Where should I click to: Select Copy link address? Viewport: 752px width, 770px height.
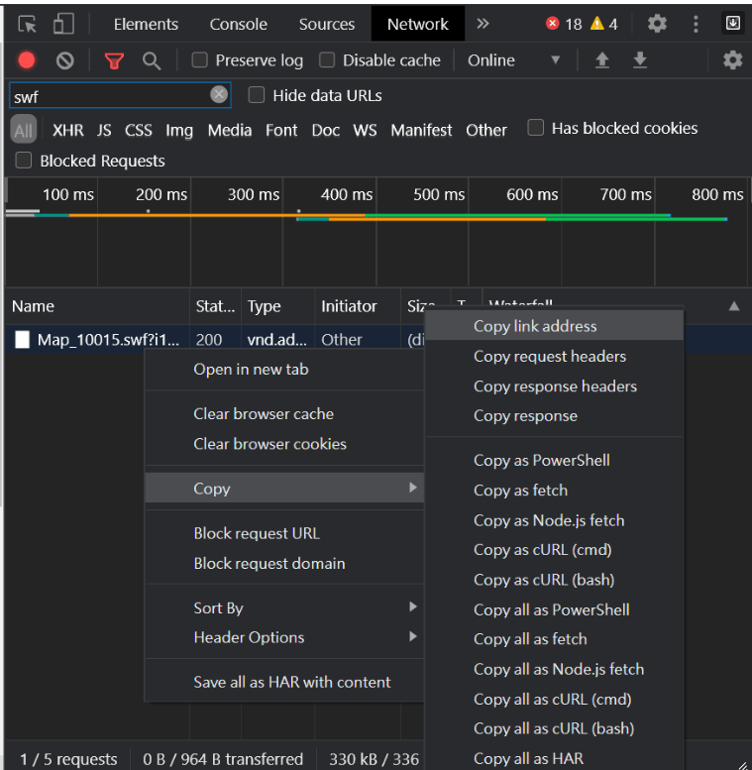pyautogui.click(x=554, y=326)
